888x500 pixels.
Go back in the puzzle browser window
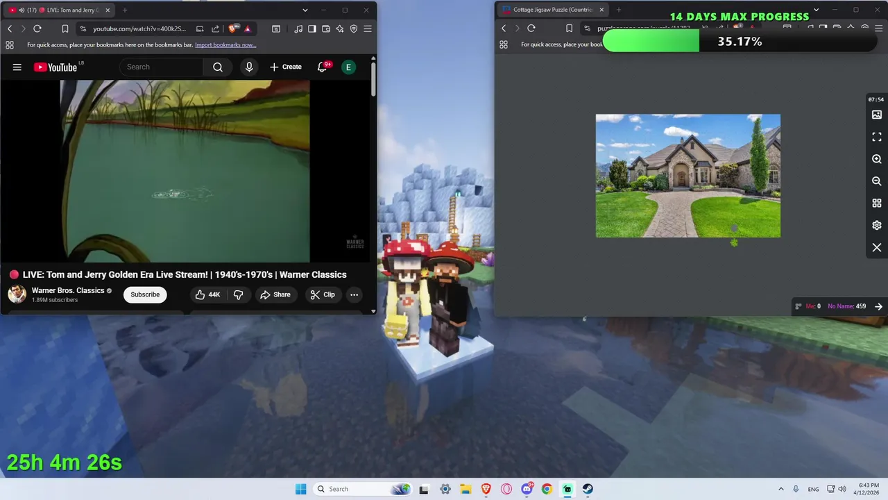pyautogui.click(x=504, y=28)
